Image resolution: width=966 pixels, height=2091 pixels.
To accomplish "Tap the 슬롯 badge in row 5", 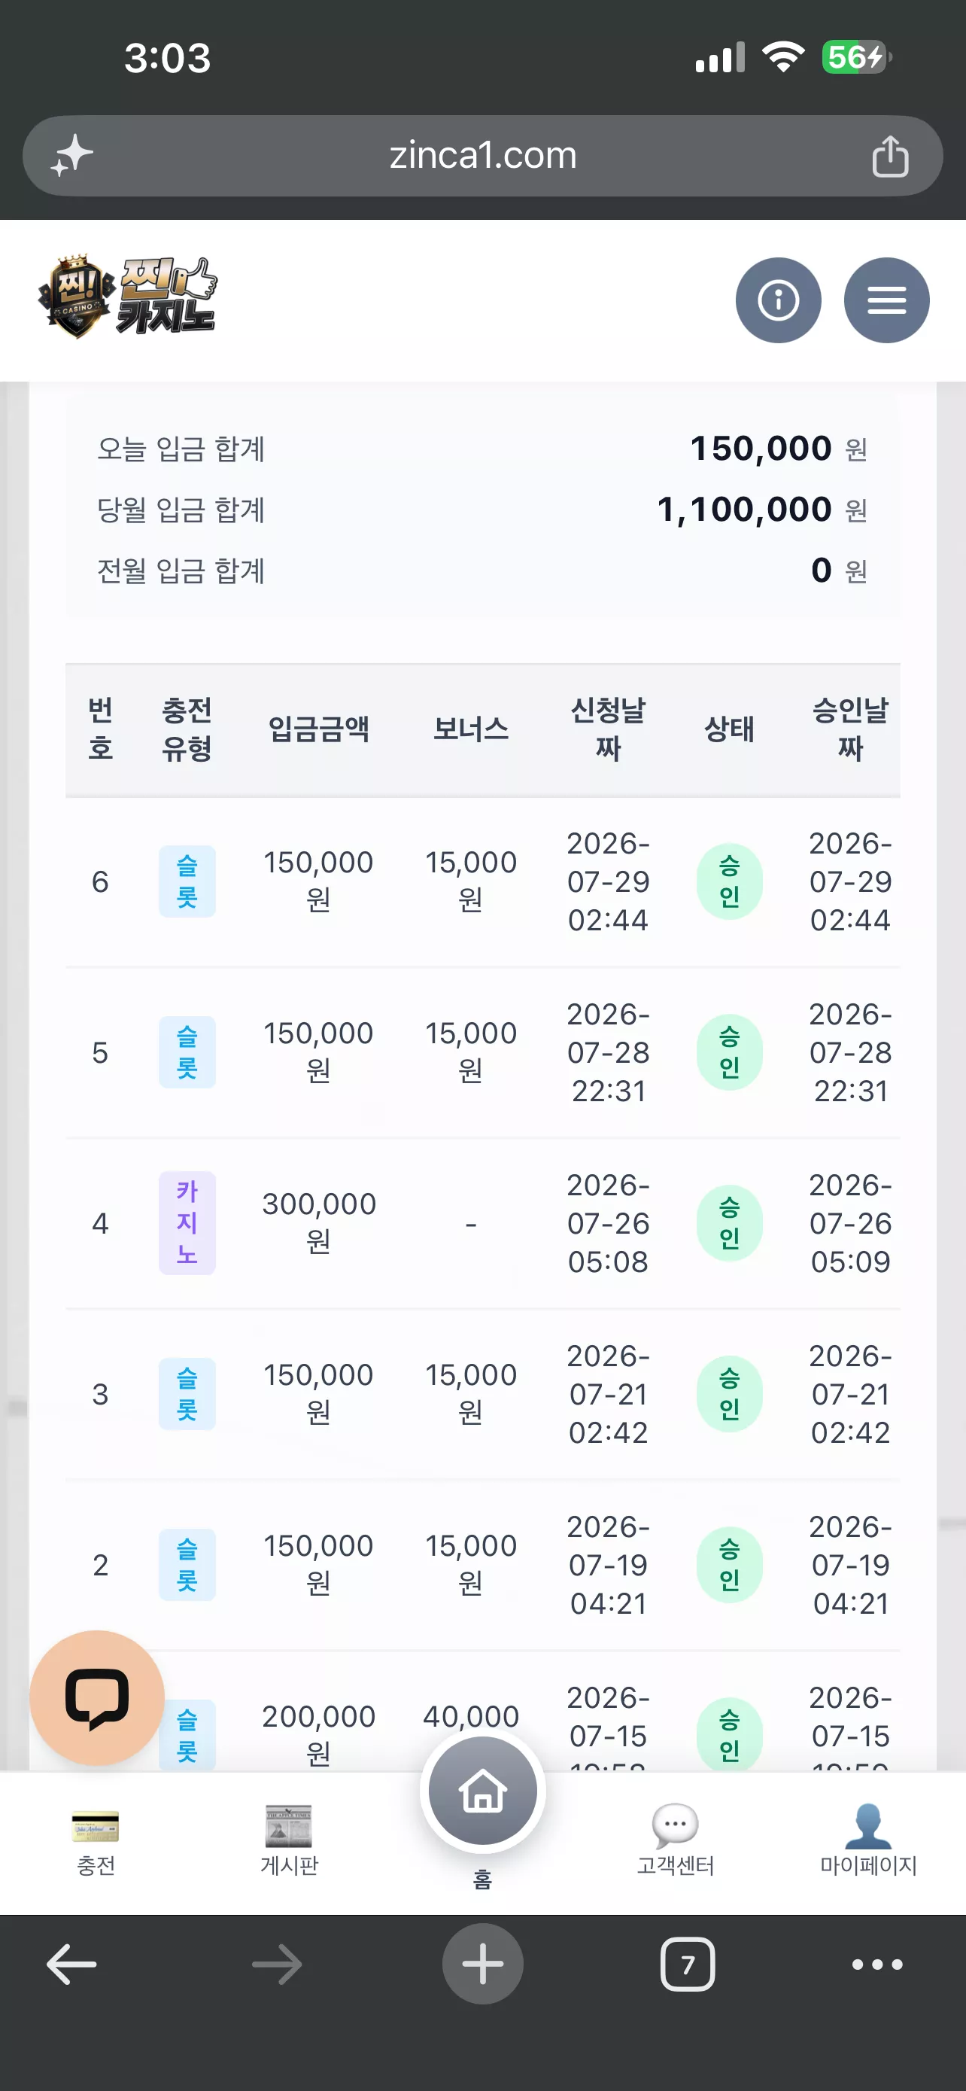I will tap(187, 1053).
